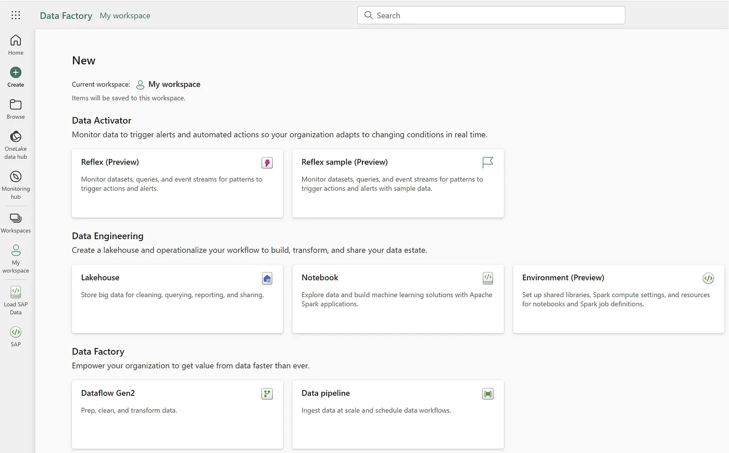Click the New page heading

[x=83, y=60]
